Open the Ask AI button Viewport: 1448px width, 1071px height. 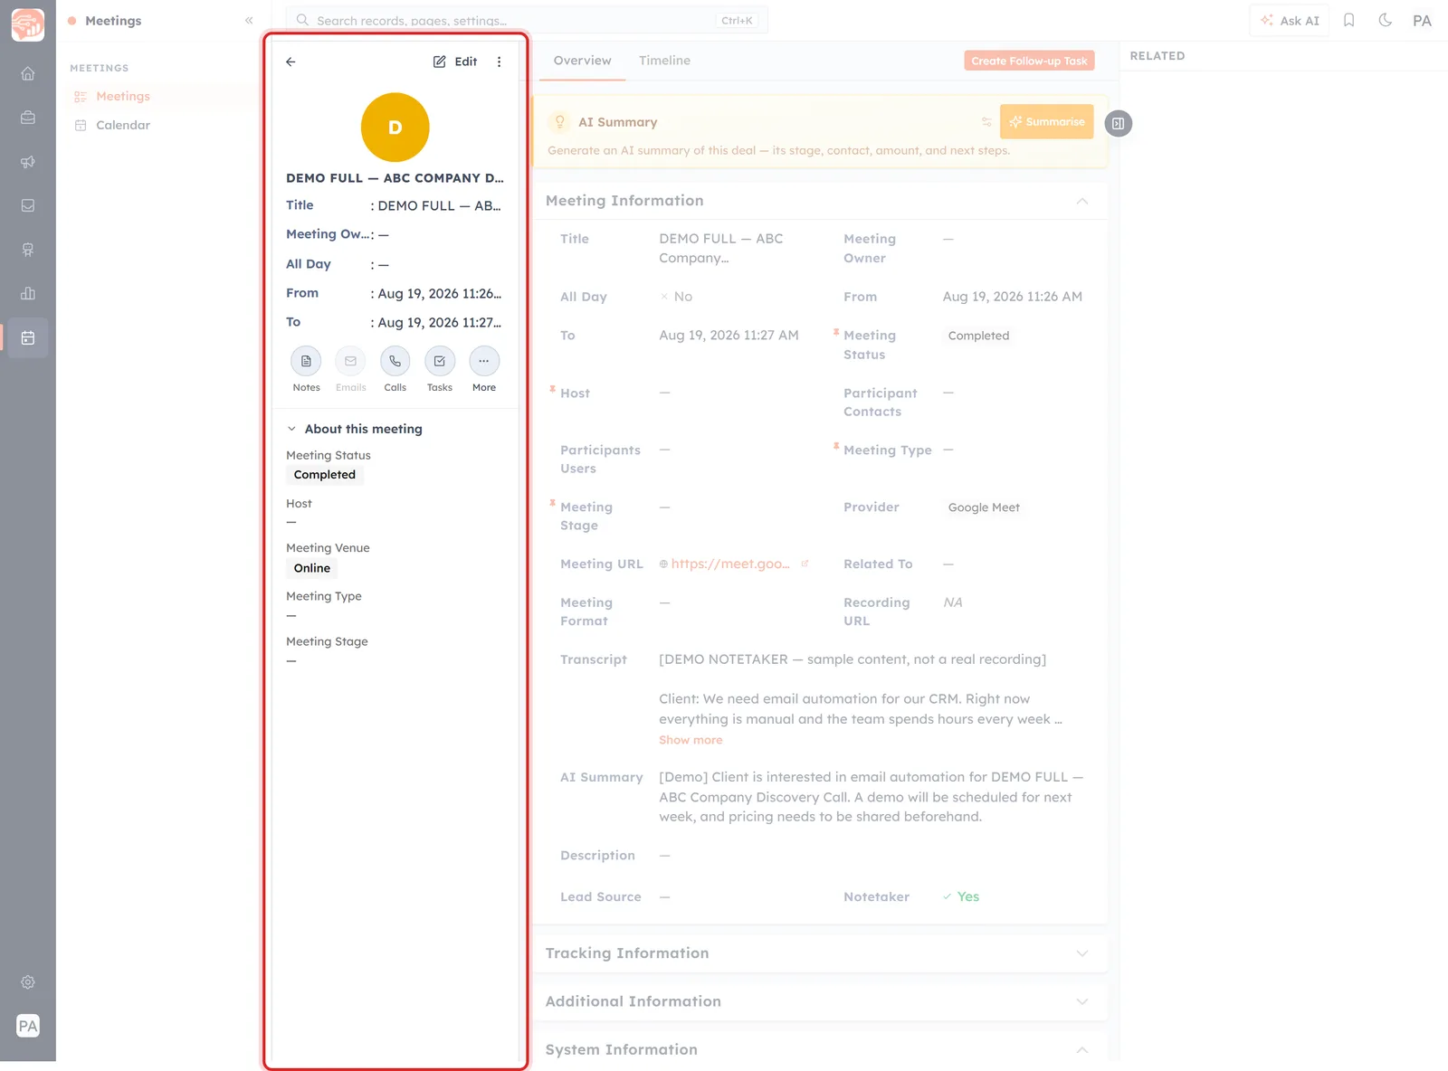click(x=1290, y=20)
